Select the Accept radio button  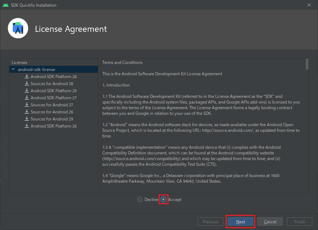point(164,200)
